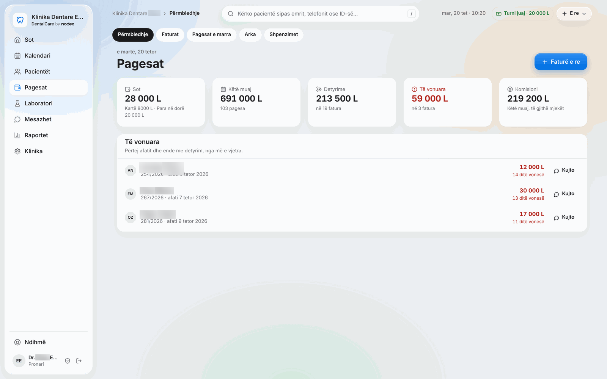This screenshot has height=379, width=607.
Task: Switch to Faturat tab
Action: click(170, 34)
